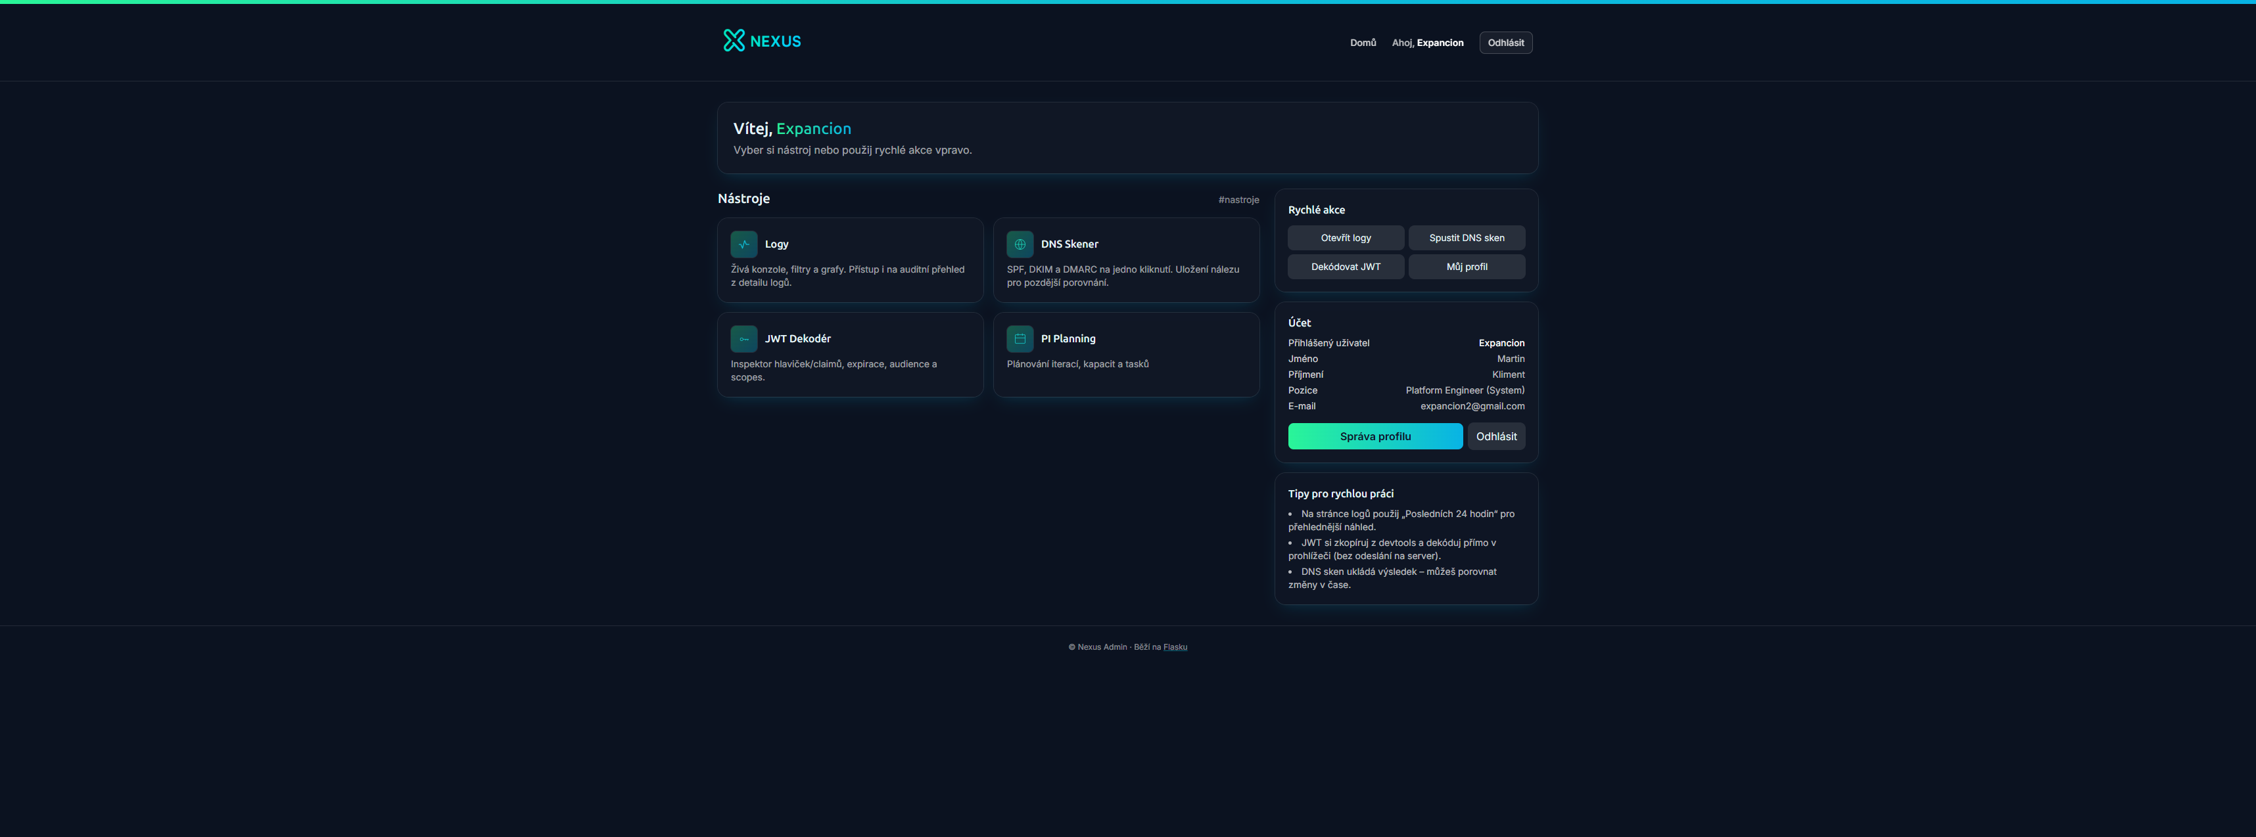
Task: Open the DNS Skener card title
Action: (1068, 244)
